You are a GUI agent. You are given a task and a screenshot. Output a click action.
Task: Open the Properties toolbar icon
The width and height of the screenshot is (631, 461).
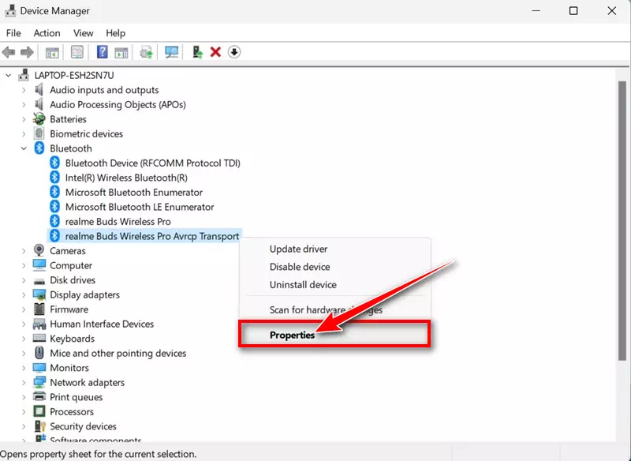tap(77, 52)
